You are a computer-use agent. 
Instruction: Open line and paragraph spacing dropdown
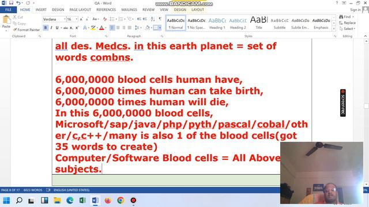pyautogui.click(x=138, y=28)
